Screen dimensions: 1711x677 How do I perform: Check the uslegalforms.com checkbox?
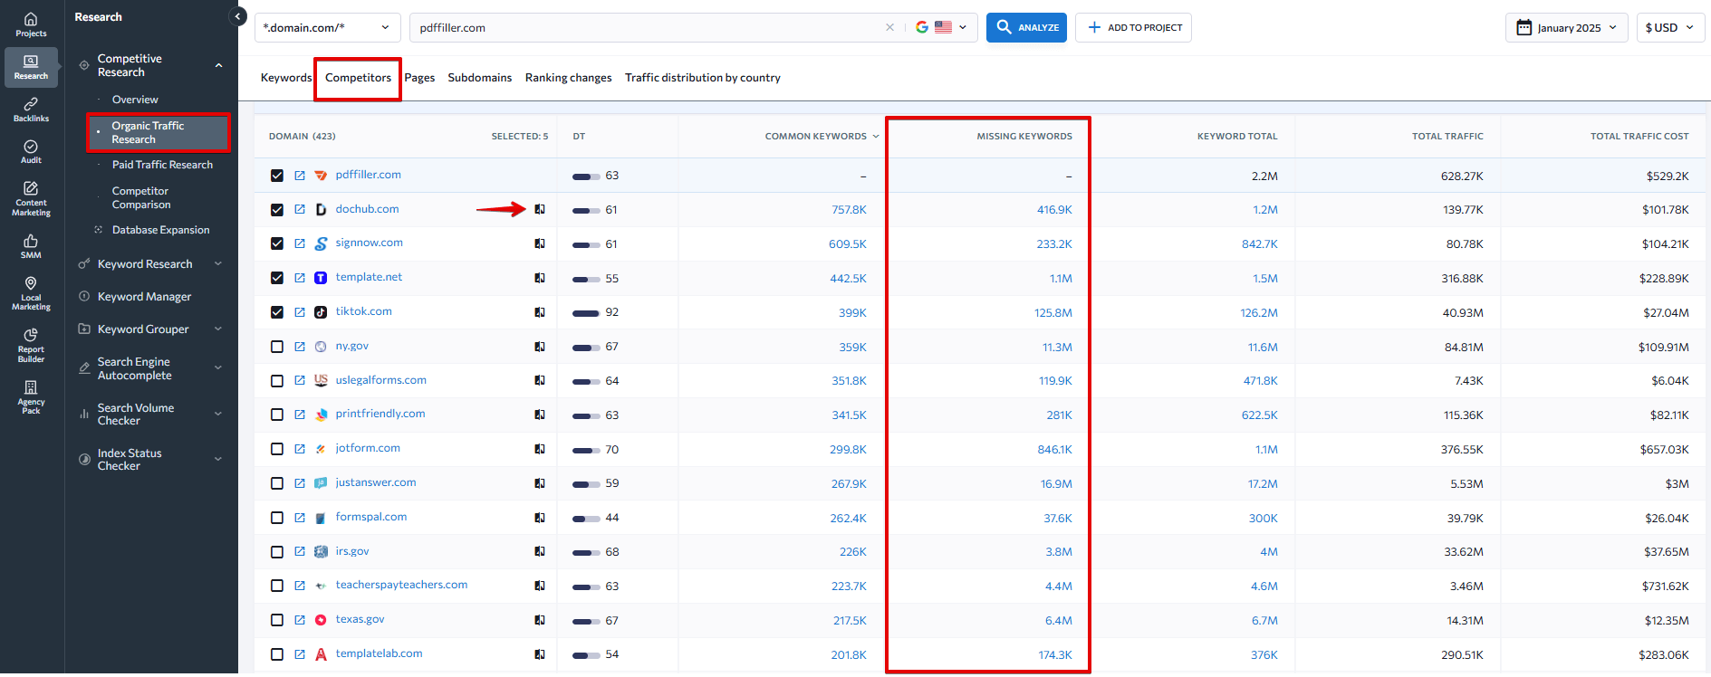coord(277,381)
